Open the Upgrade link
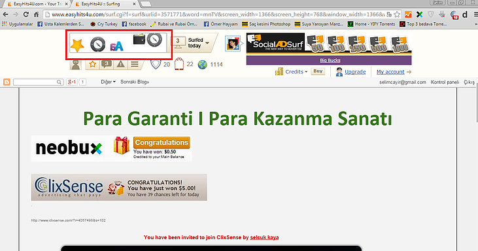The height and width of the screenshot is (251, 478). tap(355, 72)
